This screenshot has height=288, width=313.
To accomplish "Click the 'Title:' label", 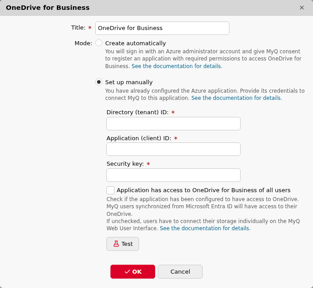I will tap(78, 28).
